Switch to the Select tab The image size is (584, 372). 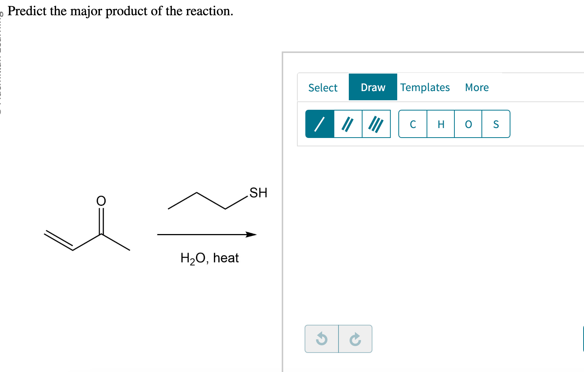[323, 87]
